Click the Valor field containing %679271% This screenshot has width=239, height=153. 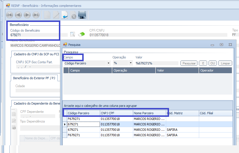coord(156,63)
